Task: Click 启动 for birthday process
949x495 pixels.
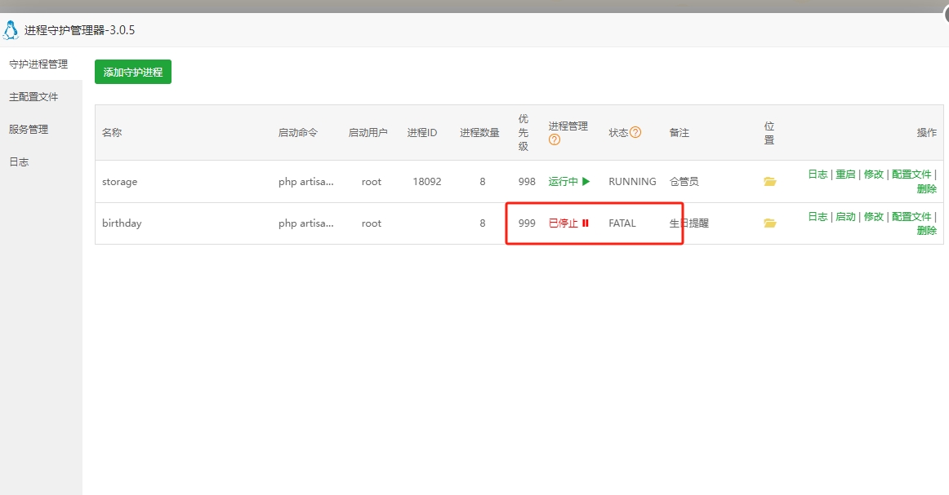Action: [845, 216]
